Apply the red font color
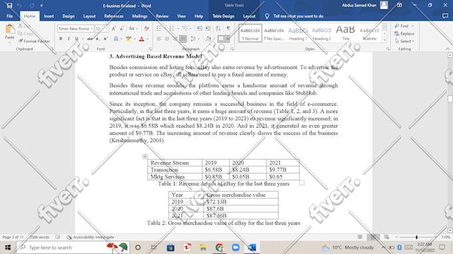453x254 pixels. 141,39
